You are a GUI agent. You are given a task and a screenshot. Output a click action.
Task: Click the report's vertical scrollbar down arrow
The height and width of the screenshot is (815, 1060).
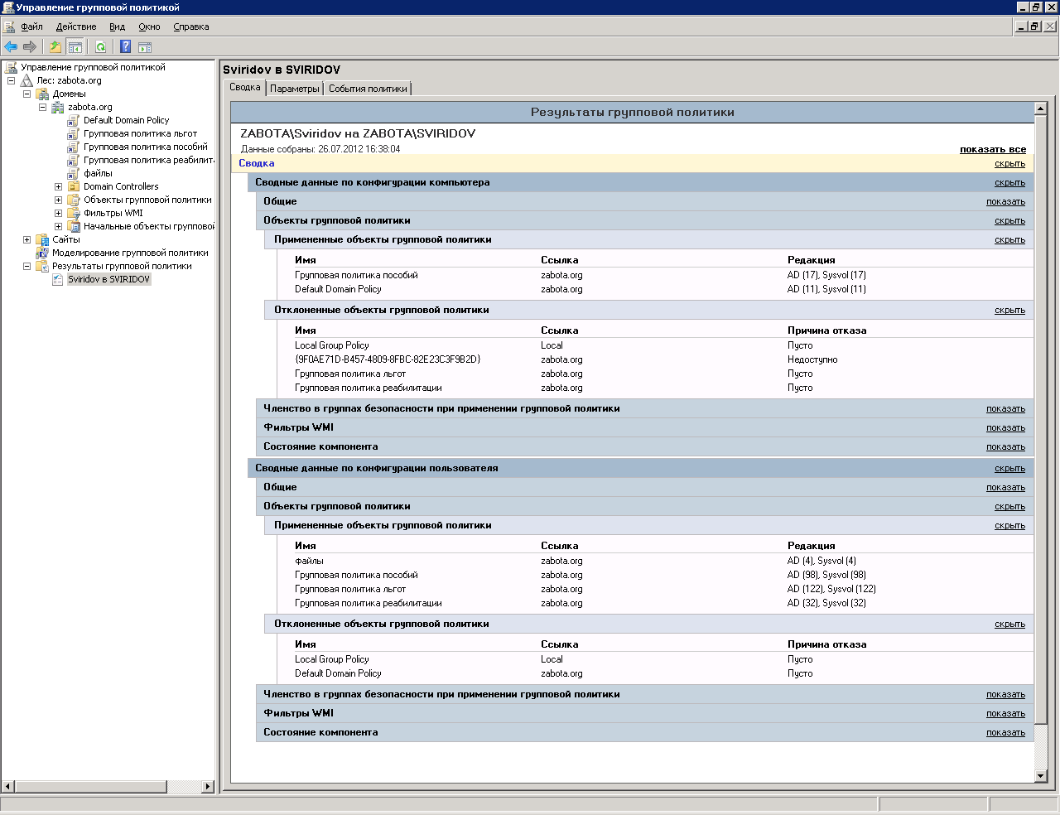click(x=1041, y=776)
